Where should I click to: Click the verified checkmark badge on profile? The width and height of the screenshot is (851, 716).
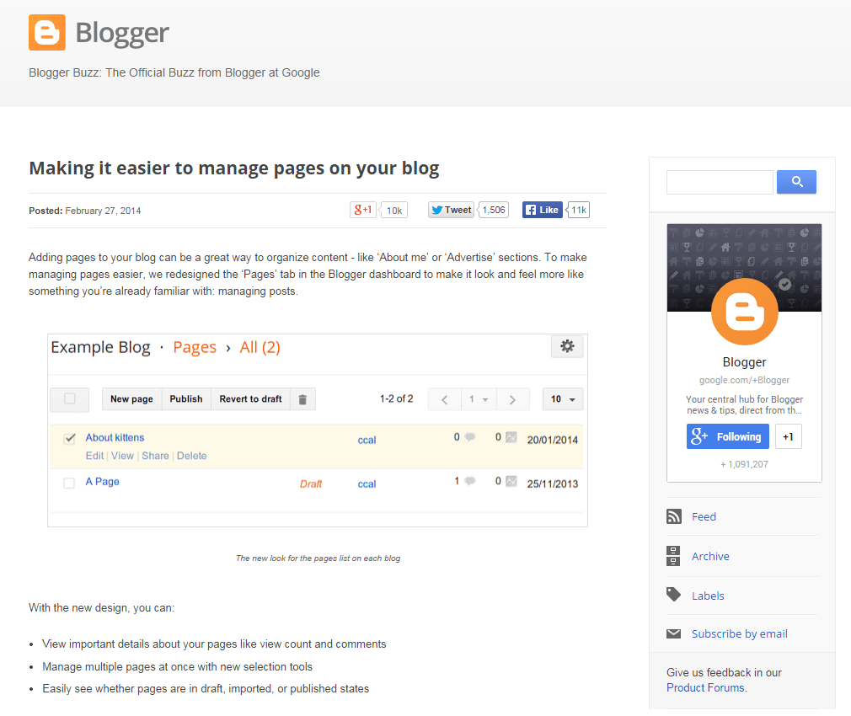click(784, 284)
